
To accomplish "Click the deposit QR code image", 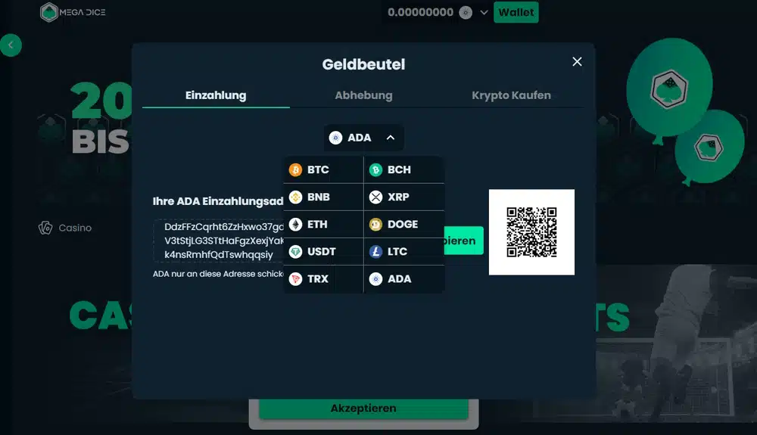I will (531, 232).
